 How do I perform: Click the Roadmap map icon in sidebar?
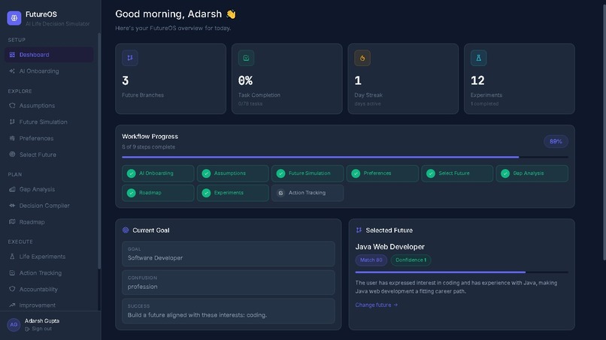click(12, 221)
